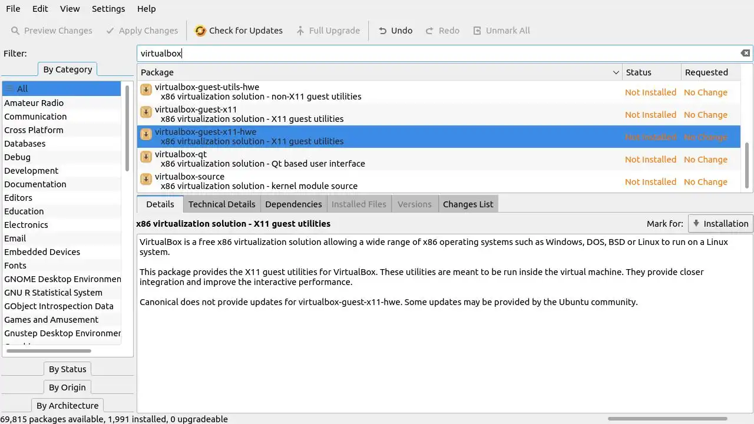
Task: Select the Development category
Action: click(x=61, y=171)
